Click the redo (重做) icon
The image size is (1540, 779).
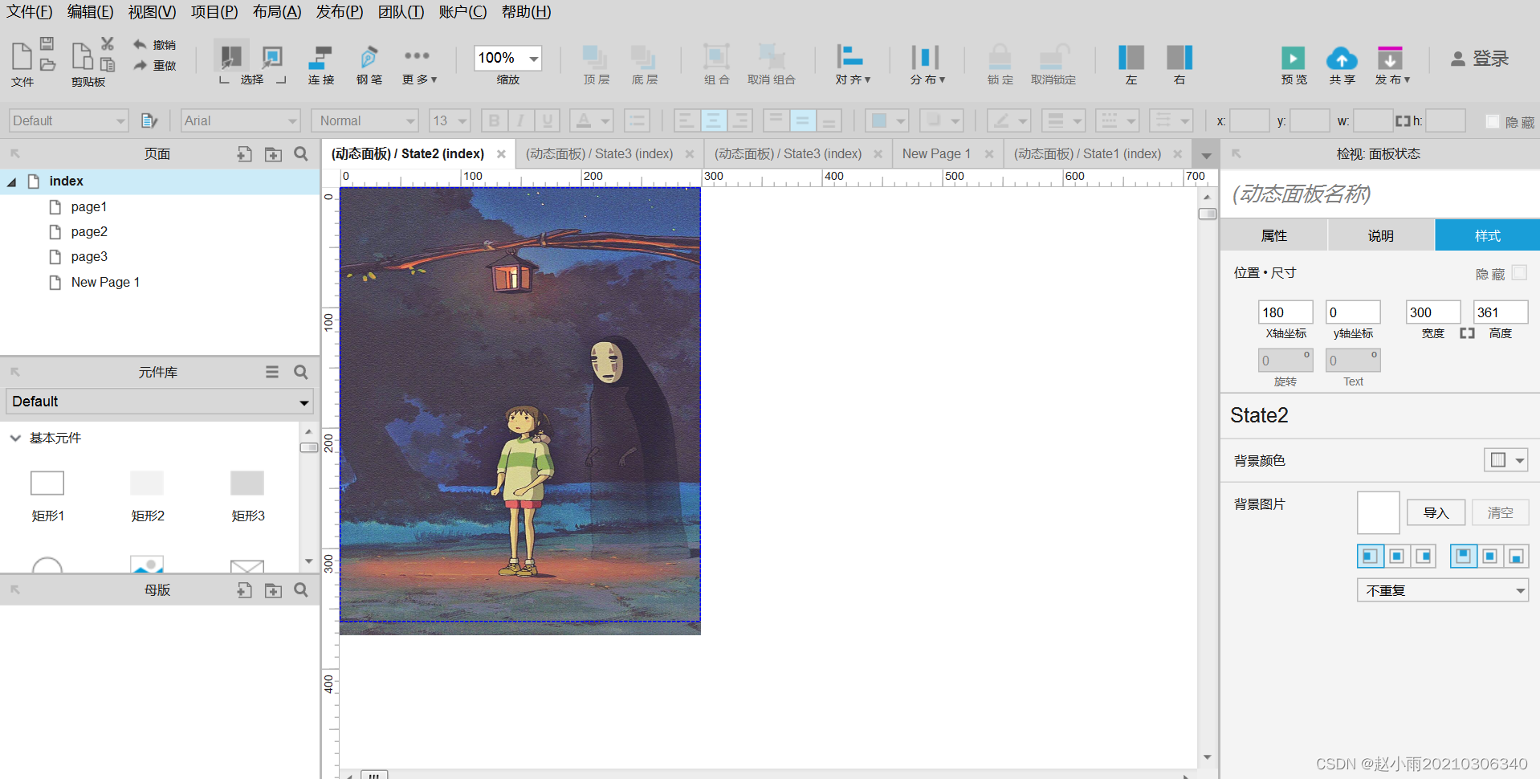[140, 65]
